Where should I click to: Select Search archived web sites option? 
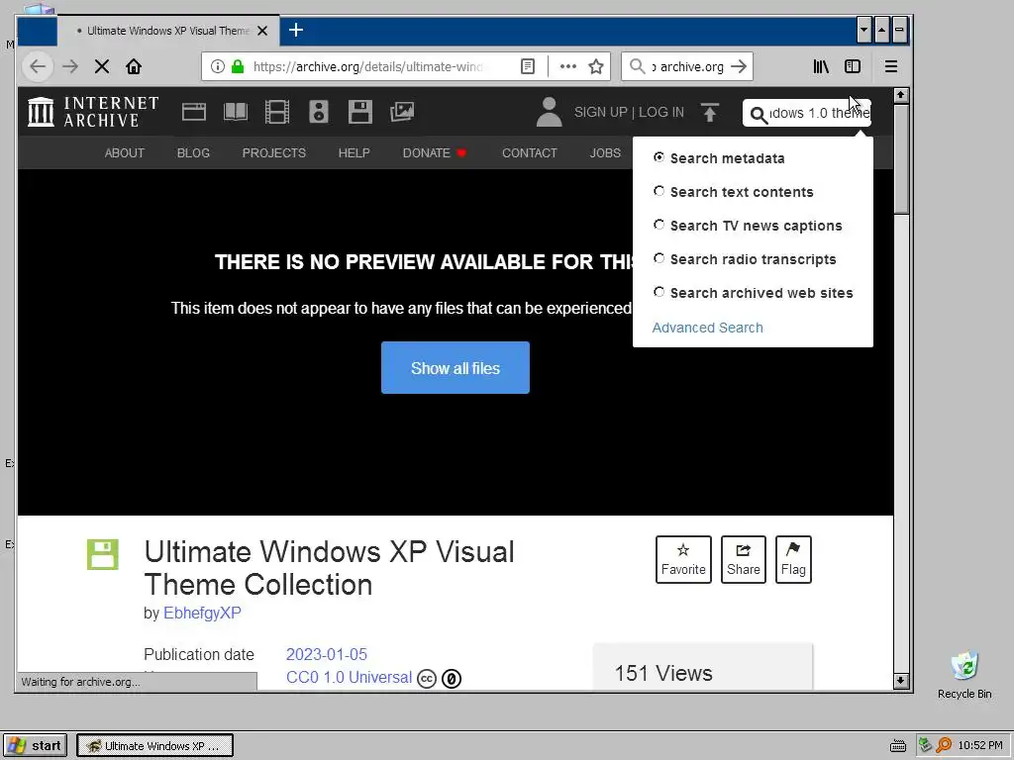(x=659, y=292)
